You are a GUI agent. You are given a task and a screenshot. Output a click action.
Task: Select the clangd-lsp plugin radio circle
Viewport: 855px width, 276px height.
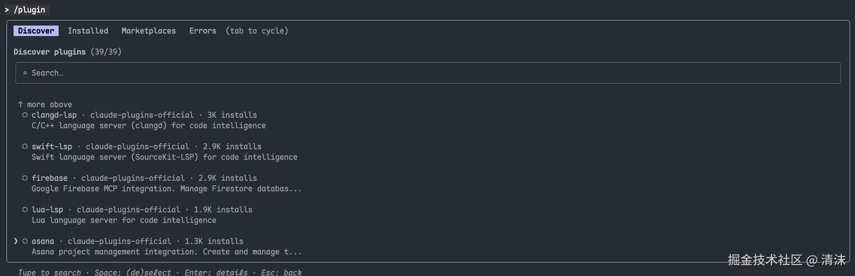coord(25,115)
